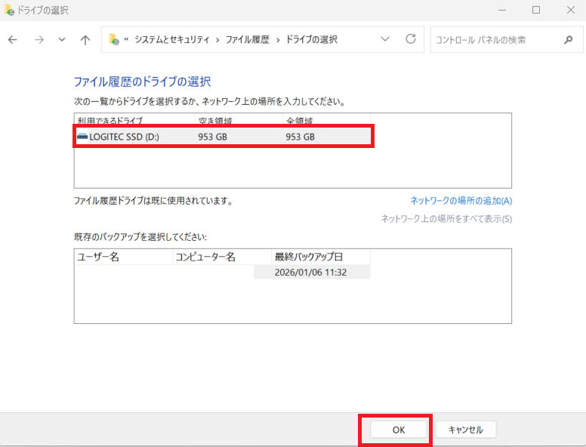
Task: Click the コンピューター名 column header
Action: 205,257
